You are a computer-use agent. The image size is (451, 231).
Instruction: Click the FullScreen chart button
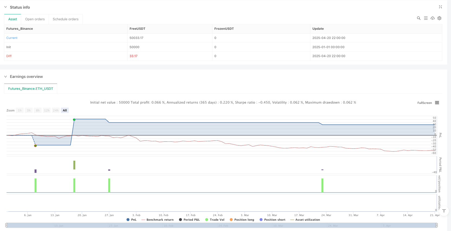(x=424, y=103)
